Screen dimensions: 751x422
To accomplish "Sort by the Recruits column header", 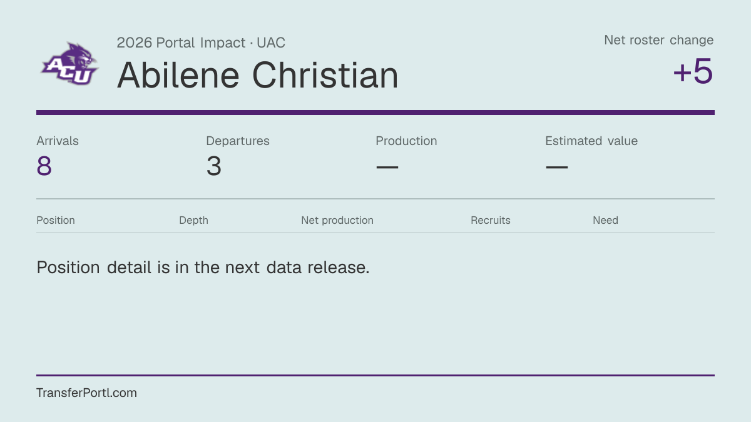I will point(491,220).
